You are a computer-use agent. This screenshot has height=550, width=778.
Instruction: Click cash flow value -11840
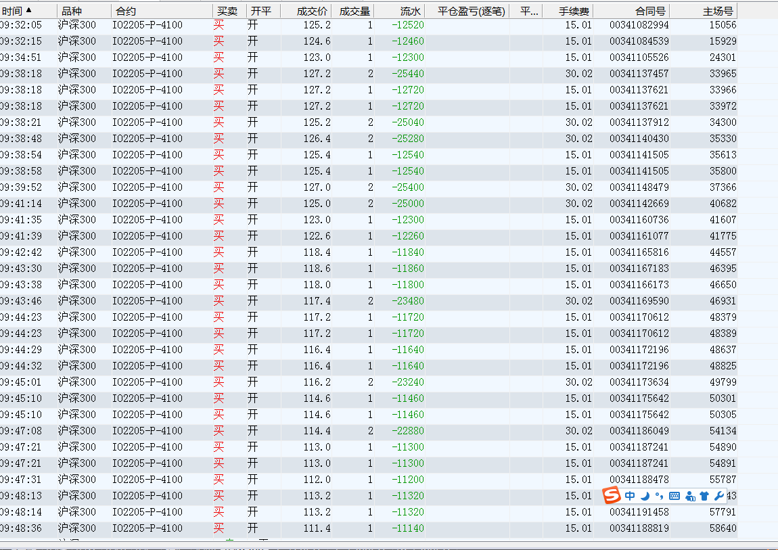[x=408, y=252]
